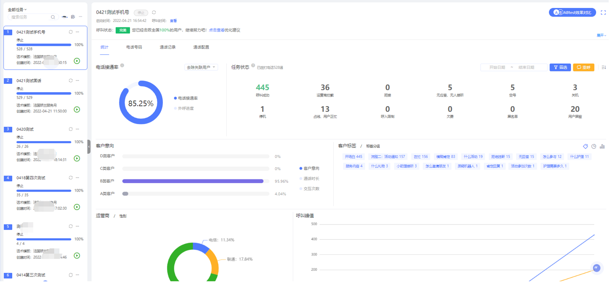The width and height of the screenshot is (615, 283).
Task: Click refresh icon next to 0421测试手机号 title
Action: pyautogui.click(x=154, y=13)
